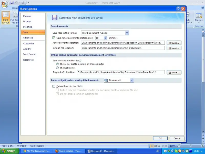Click the Full Screen Reading view icon in status bar

[x=155, y=146]
